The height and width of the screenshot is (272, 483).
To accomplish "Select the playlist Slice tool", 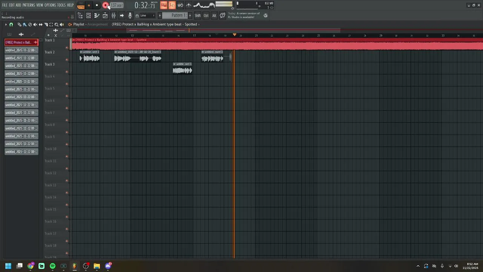I will 46,25.
